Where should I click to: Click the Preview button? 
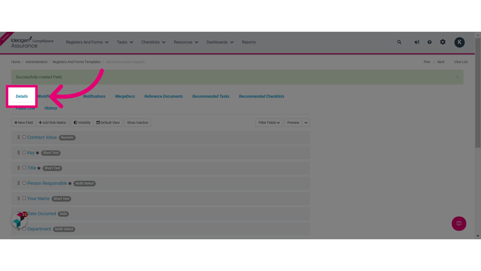pyautogui.click(x=293, y=123)
